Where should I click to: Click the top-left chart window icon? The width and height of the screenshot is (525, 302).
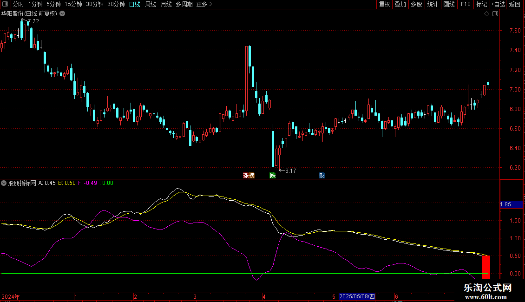pyautogui.click(x=5, y=4)
